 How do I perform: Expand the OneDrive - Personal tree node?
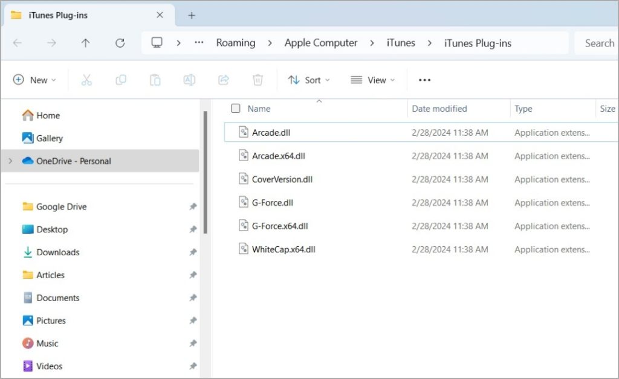(x=10, y=161)
